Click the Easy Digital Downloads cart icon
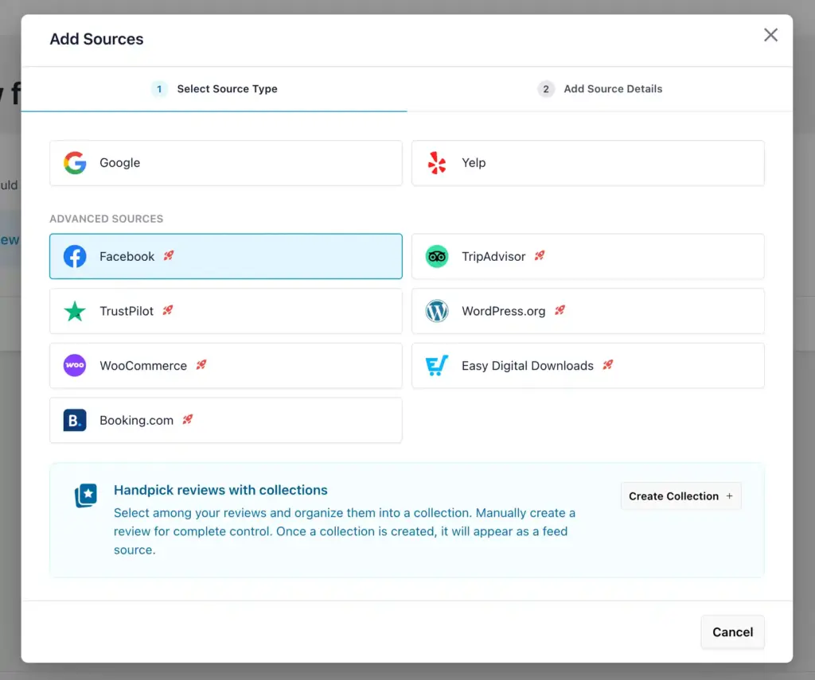 pyautogui.click(x=437, y=366)
